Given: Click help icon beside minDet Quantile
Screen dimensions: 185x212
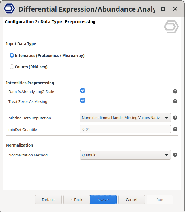Looking at the screenshot, I should 175,129.
